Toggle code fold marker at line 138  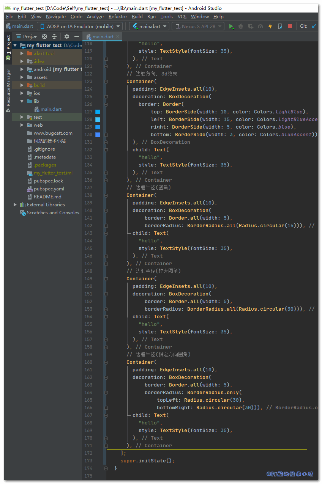pos(106,195)
